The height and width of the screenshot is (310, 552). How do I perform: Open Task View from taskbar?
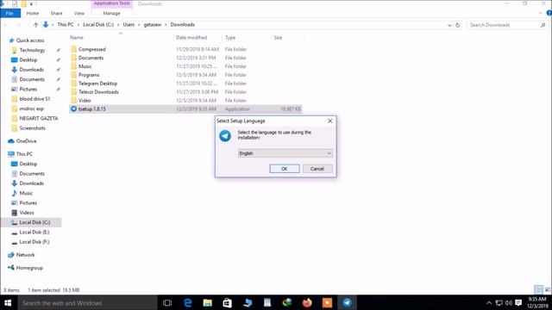pos(167,302)
